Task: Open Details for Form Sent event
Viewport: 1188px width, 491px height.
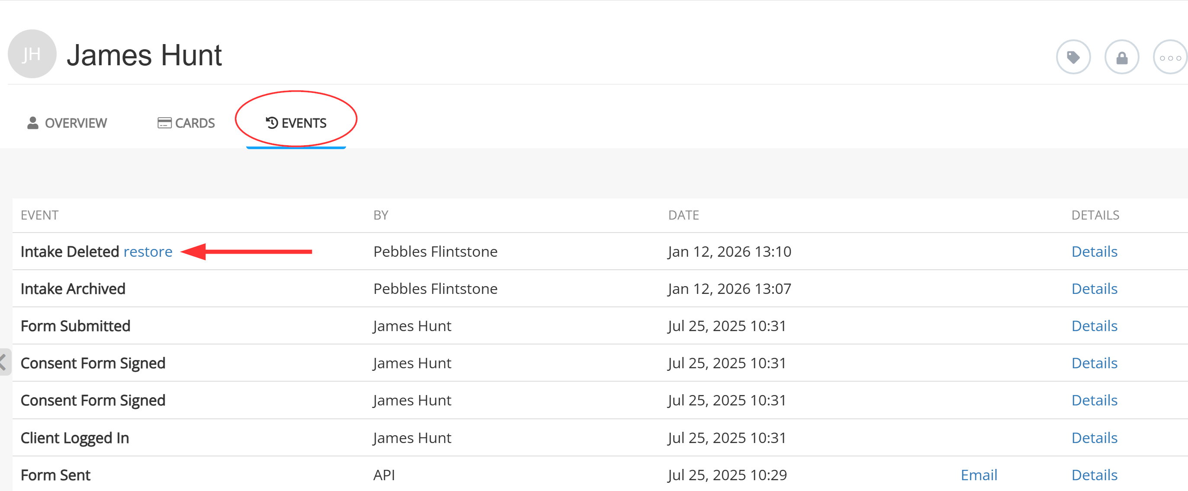Action: point(1094,475)
